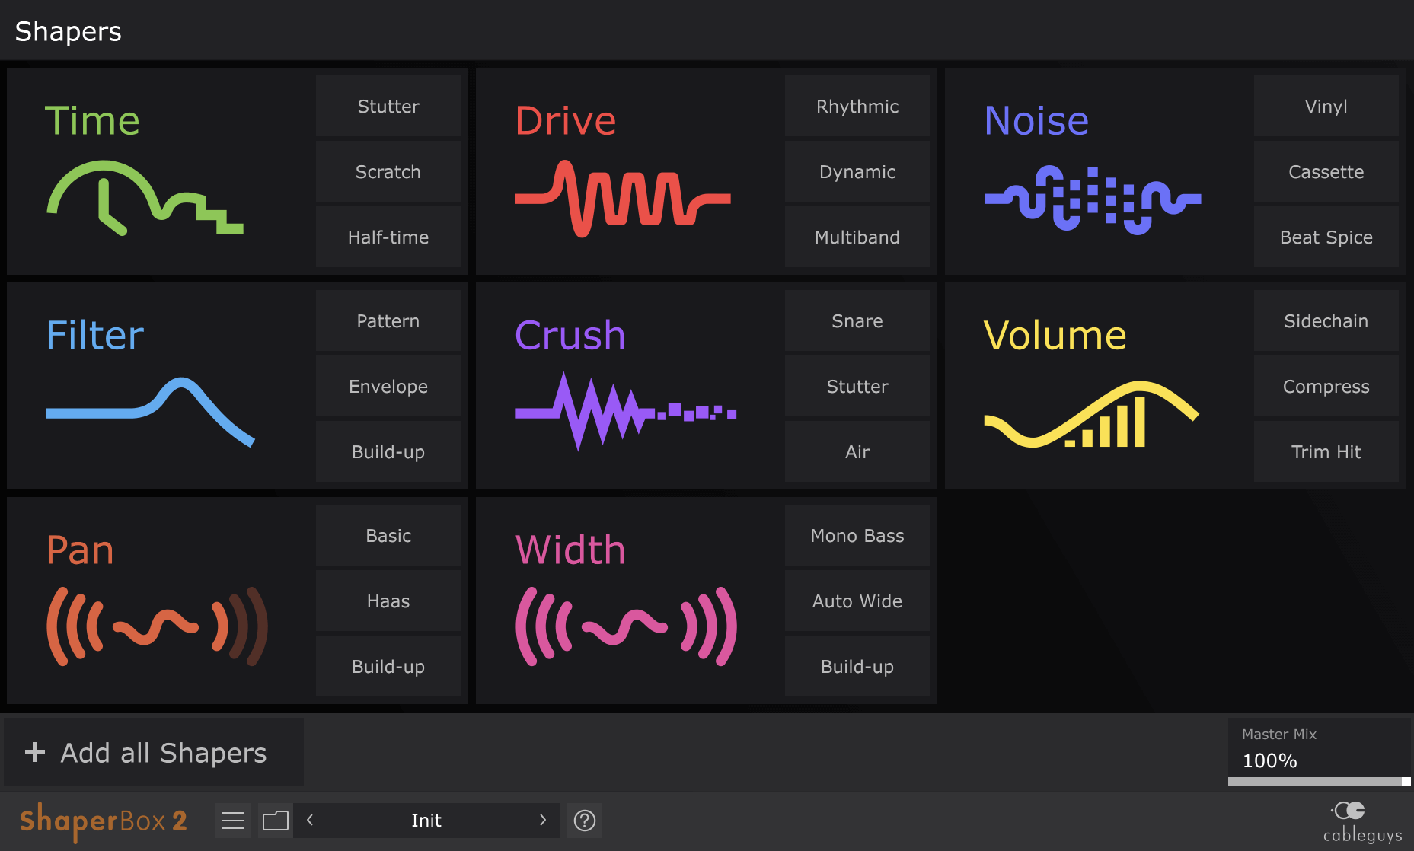Image resolution: width=1414 pixels, height=851 pixels.
Task: Add the Noise shaper via dotted wave icon
Action: coord(1093,199)
